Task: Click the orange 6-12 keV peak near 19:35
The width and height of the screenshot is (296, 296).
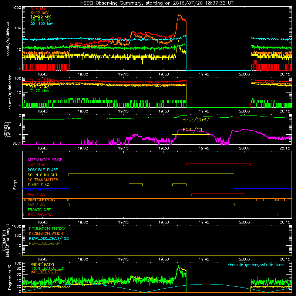Action: pyautogui.click(x=179, y=16)
